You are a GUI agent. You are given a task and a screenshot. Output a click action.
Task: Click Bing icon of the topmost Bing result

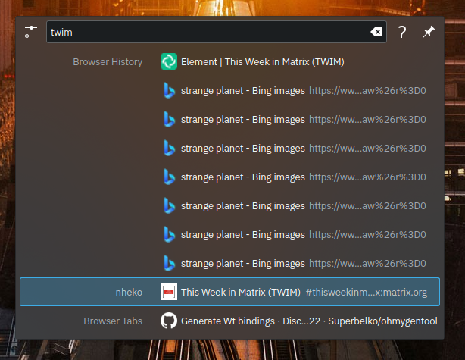pos(169,91)
